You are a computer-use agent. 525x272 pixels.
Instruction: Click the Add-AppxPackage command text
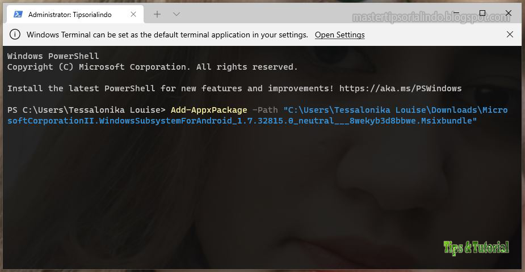[209, 110]
